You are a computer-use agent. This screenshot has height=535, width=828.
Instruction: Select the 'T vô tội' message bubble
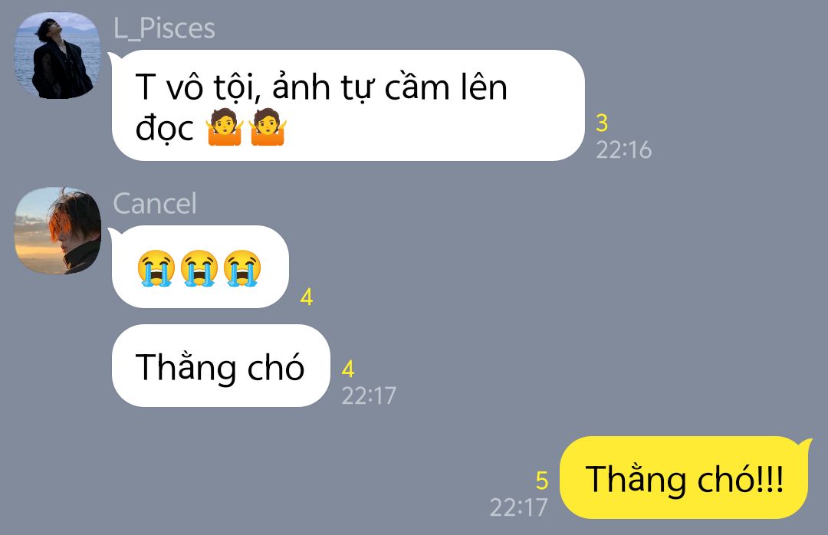[348, 105]
